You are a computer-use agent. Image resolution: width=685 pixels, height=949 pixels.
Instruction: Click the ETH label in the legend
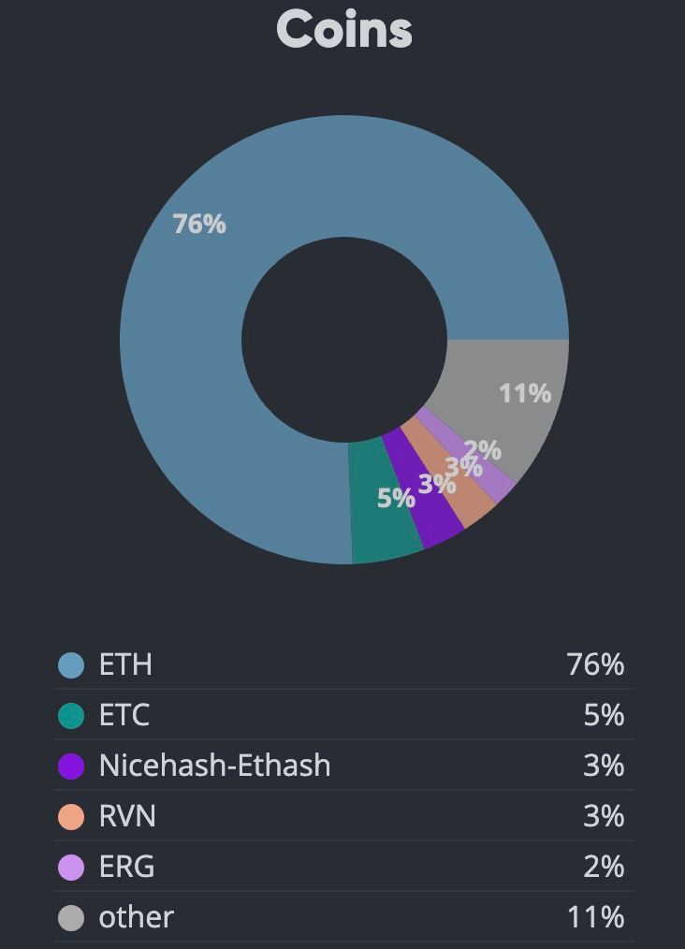125,665
